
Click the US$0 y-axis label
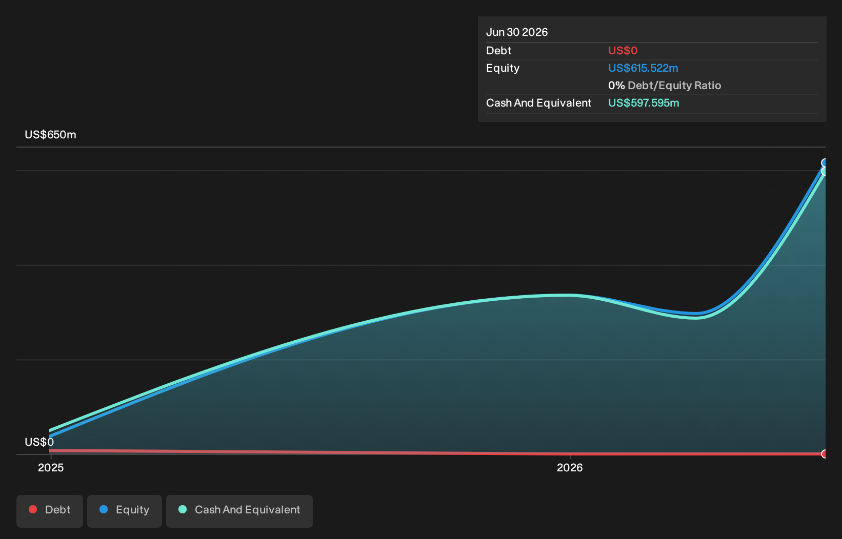39,442
